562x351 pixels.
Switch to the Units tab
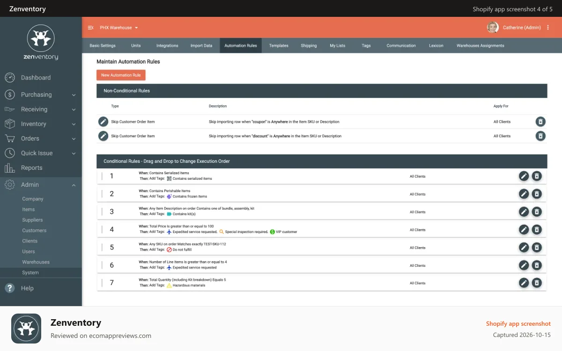(136, 45)
